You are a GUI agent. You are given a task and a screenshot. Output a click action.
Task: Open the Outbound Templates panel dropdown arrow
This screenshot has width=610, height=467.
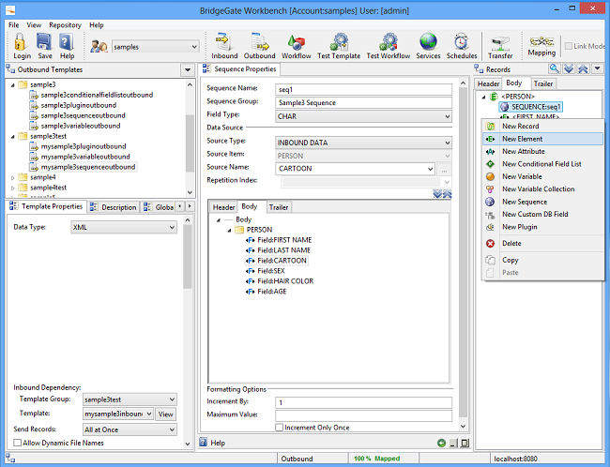coord(188,70)
